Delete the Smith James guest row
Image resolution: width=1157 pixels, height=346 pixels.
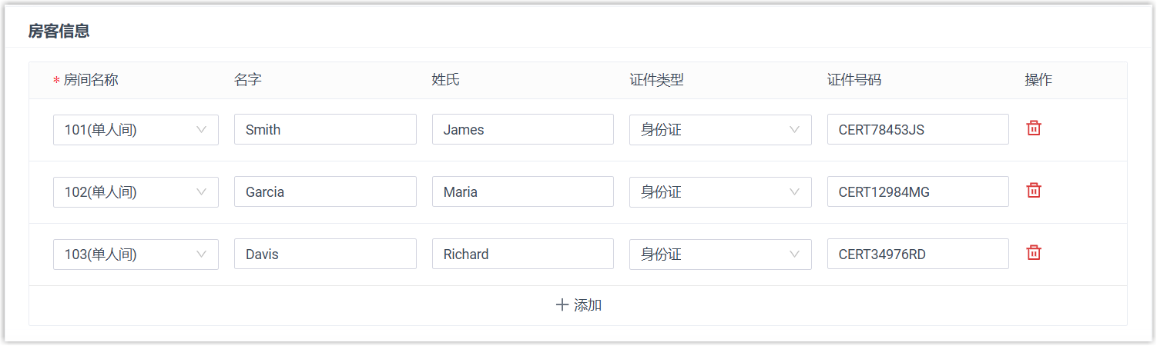point(1034,128)
